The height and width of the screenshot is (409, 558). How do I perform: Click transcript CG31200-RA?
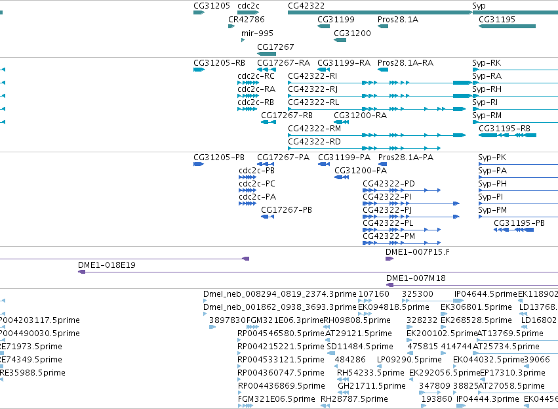tap(341, 122)
